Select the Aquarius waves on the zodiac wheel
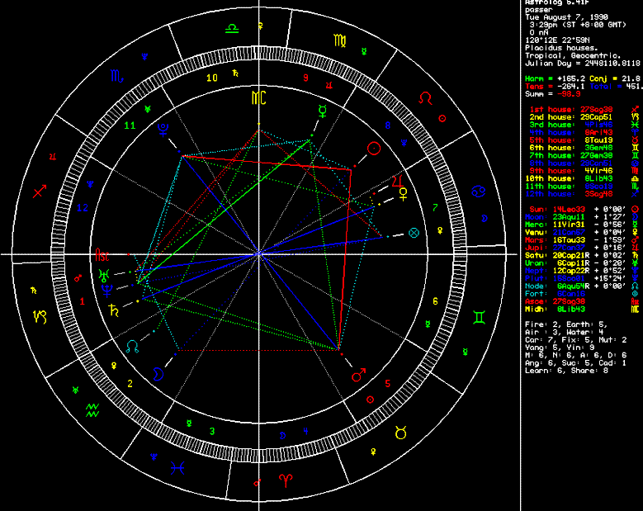Viewport: 643px width, 511px height. pyautogui.click(x=93, y=407)
